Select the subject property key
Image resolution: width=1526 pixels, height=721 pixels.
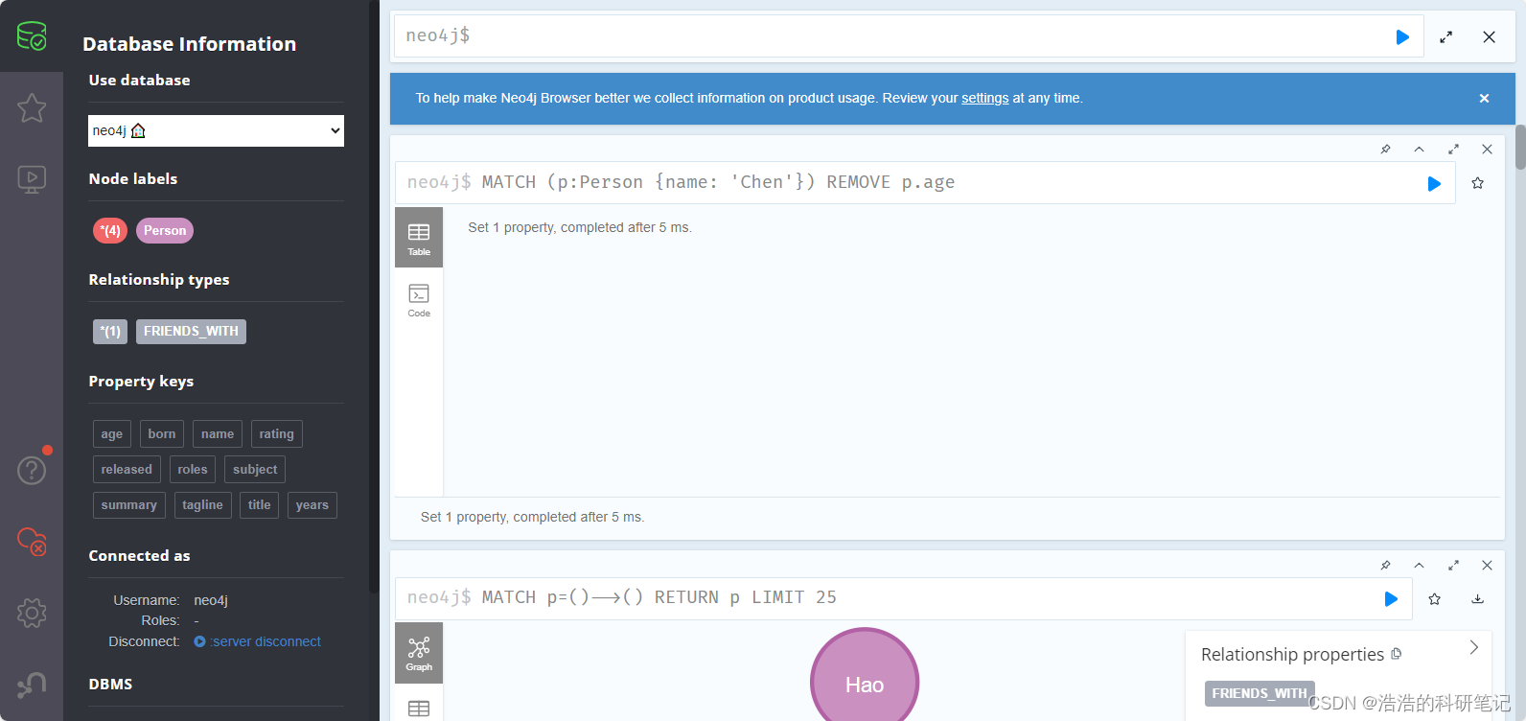[x=255, y=470]
